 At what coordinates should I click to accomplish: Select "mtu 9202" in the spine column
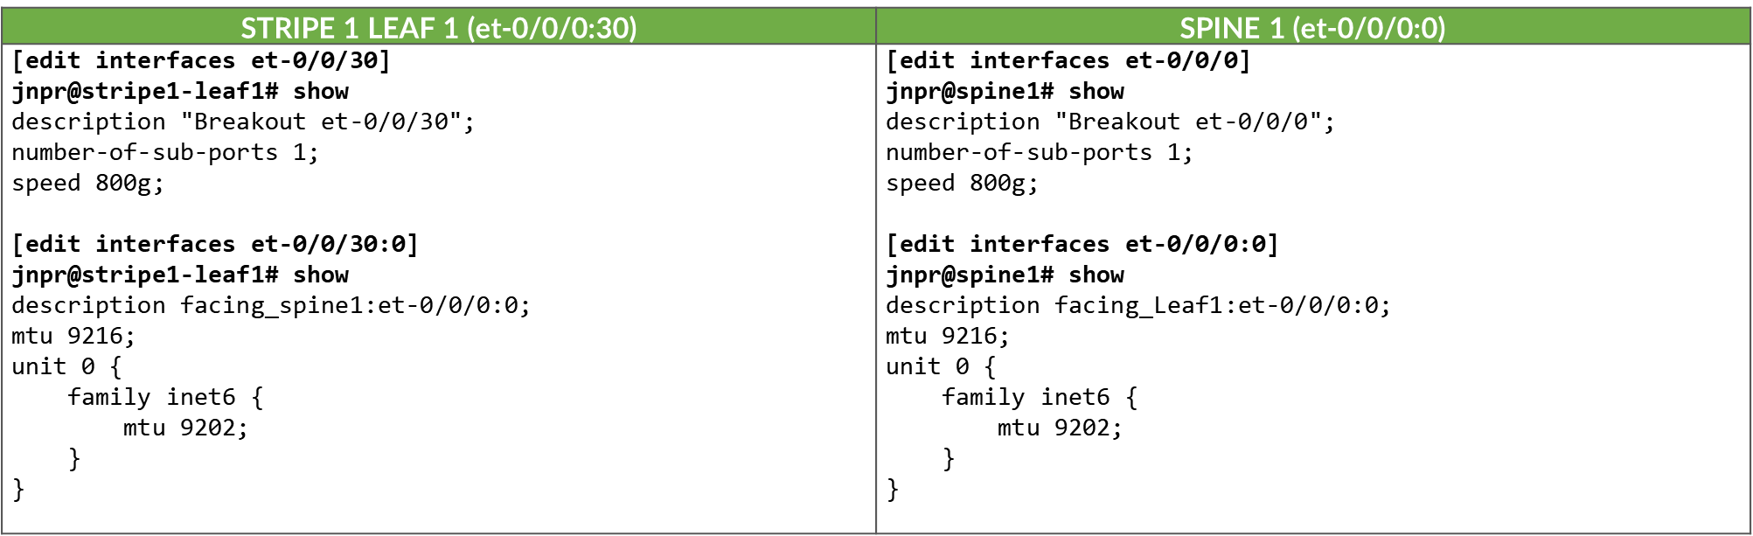1060,428
